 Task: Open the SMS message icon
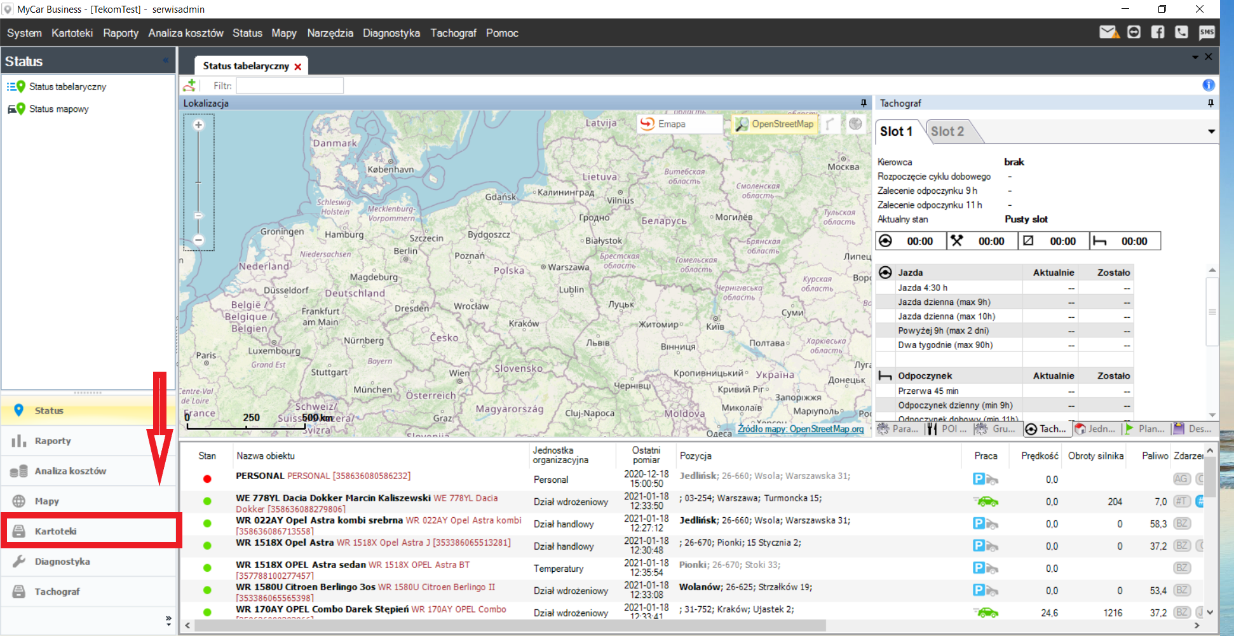(x=1206, y=32)
